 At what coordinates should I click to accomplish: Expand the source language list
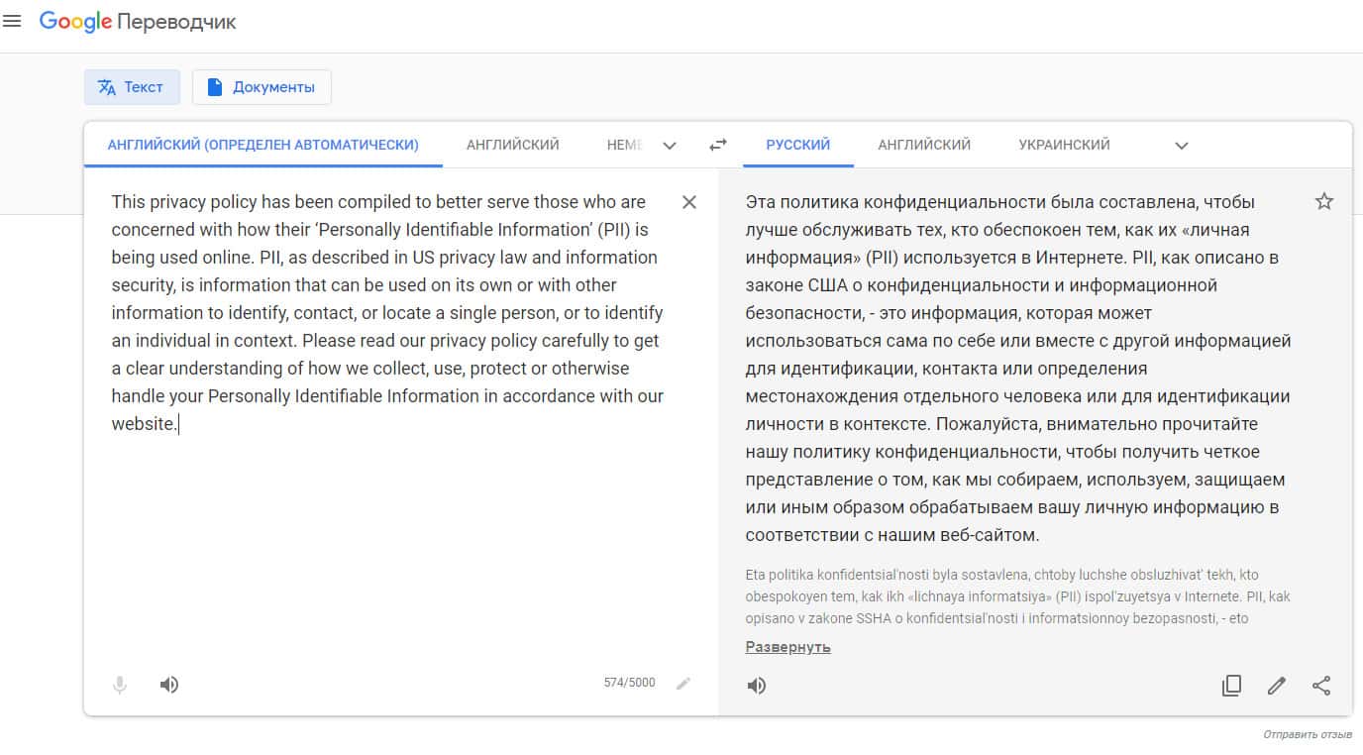click(670, 146)
